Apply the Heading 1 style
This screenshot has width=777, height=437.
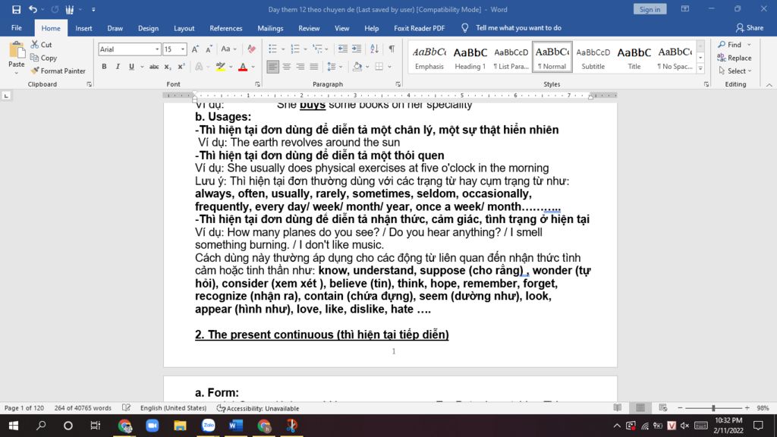point(470,57)
